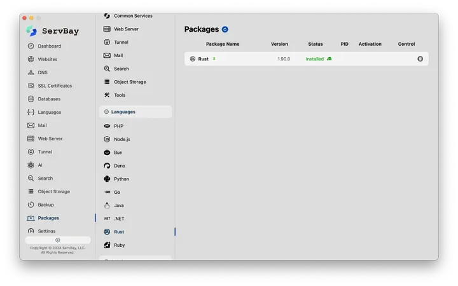458x286 pixels.
Task: Click the Control column header
Action: pos(406,44)
